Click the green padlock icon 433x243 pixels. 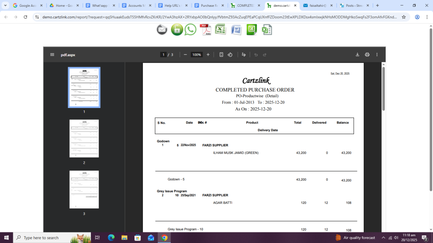tap(177, 30)
